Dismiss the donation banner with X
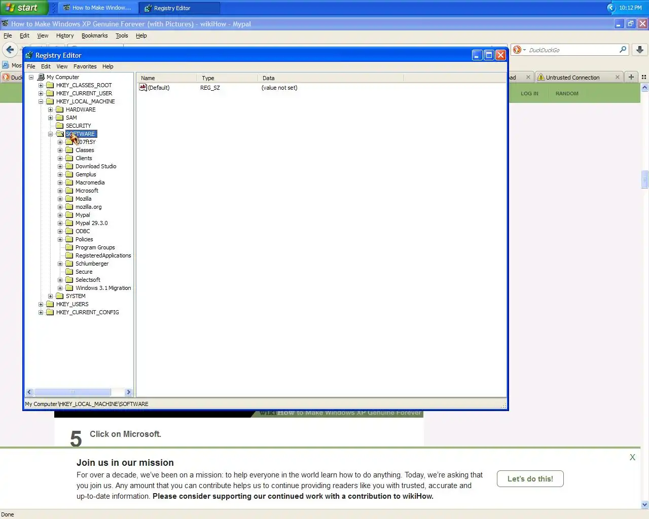The image size is (649, 519). pos(632,457)
